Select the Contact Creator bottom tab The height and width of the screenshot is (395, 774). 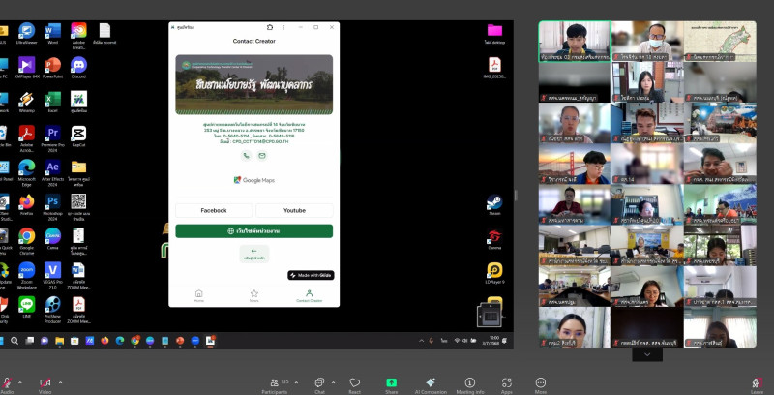pyautogui.click(x=309, y=295)
